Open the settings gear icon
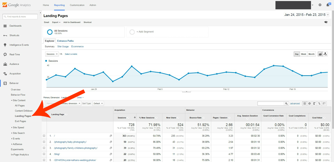This screenshot has width=334, height=162. pyautogui.click(x=320, y=5)
